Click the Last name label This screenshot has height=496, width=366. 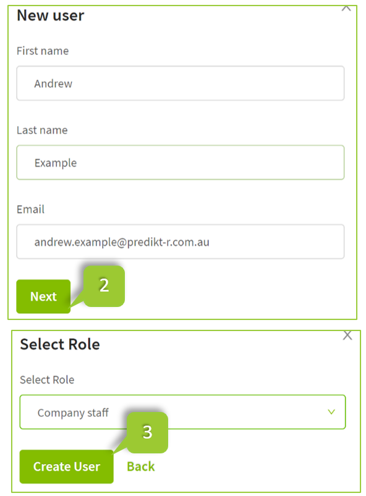tap(41, 130)
